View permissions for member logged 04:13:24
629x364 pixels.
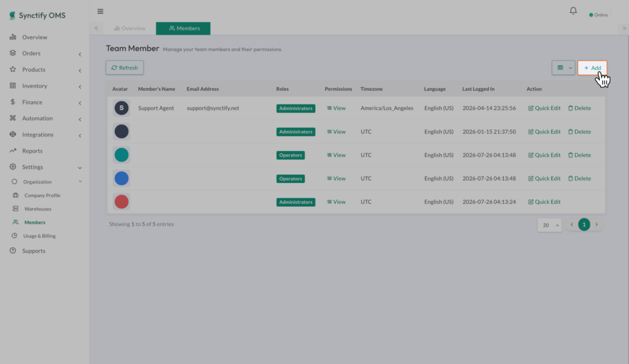point(336,202)
